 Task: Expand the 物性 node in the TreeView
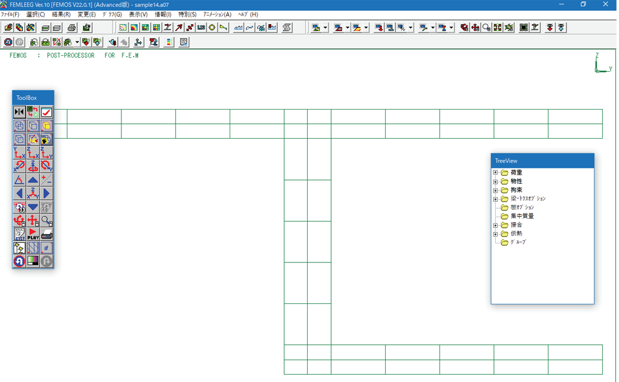click(495, 182)
